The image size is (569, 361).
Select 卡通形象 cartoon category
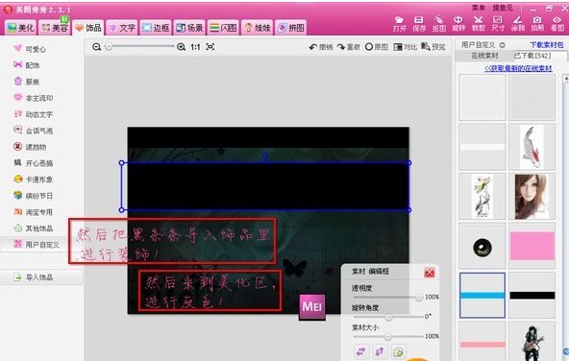(x=34, y=180)
